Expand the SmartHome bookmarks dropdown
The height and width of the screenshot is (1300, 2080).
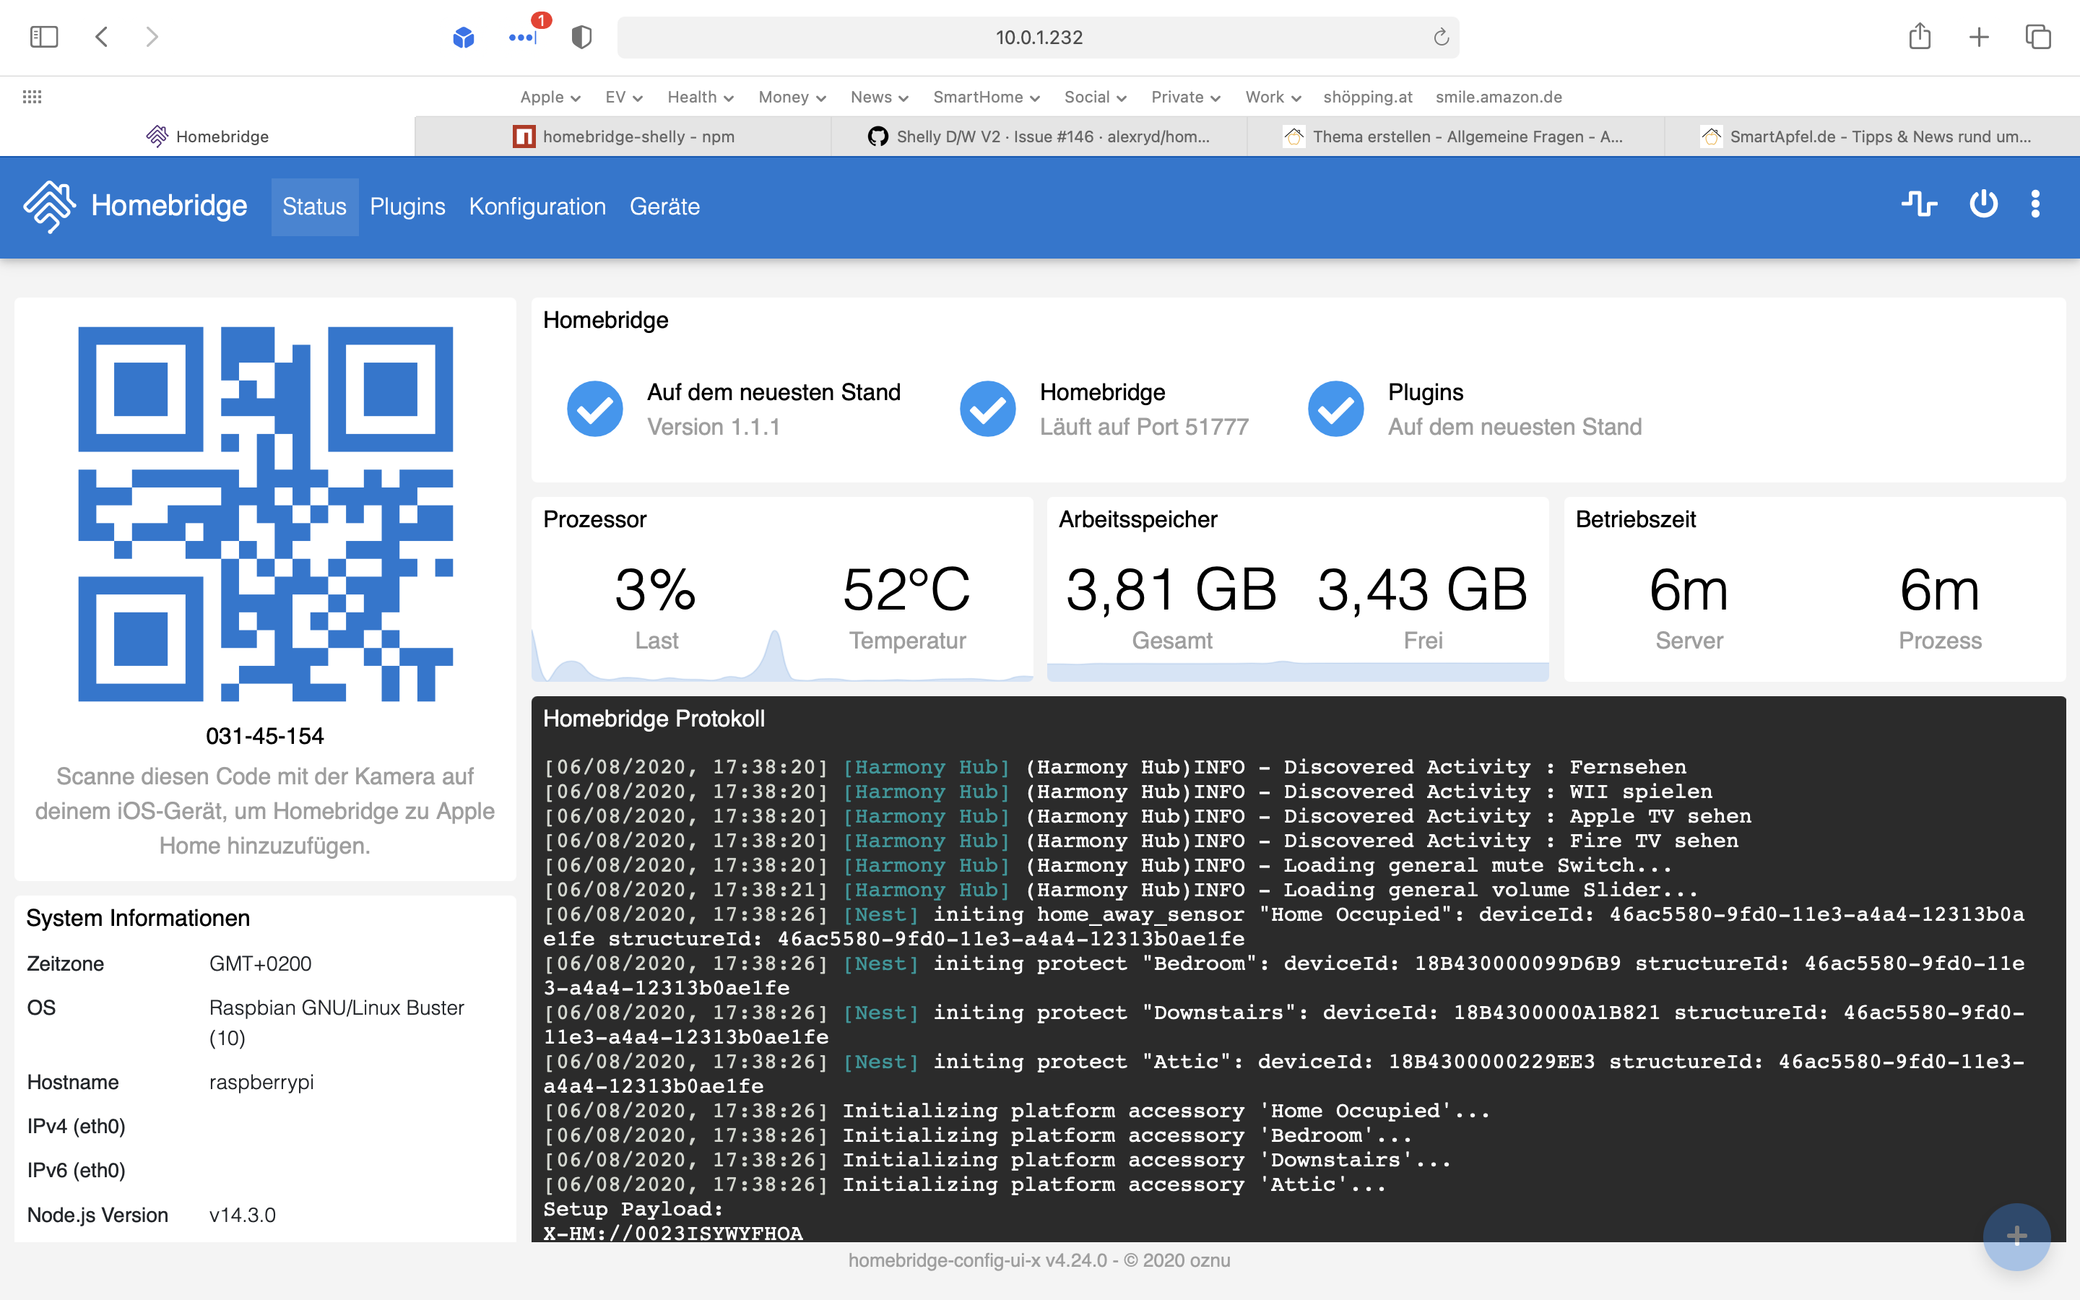pyautogui.click(x=986, y=97)
